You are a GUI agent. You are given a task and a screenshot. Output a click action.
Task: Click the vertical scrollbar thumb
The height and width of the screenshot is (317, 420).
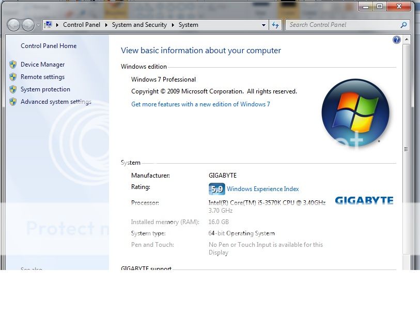(x=407, y=149)
